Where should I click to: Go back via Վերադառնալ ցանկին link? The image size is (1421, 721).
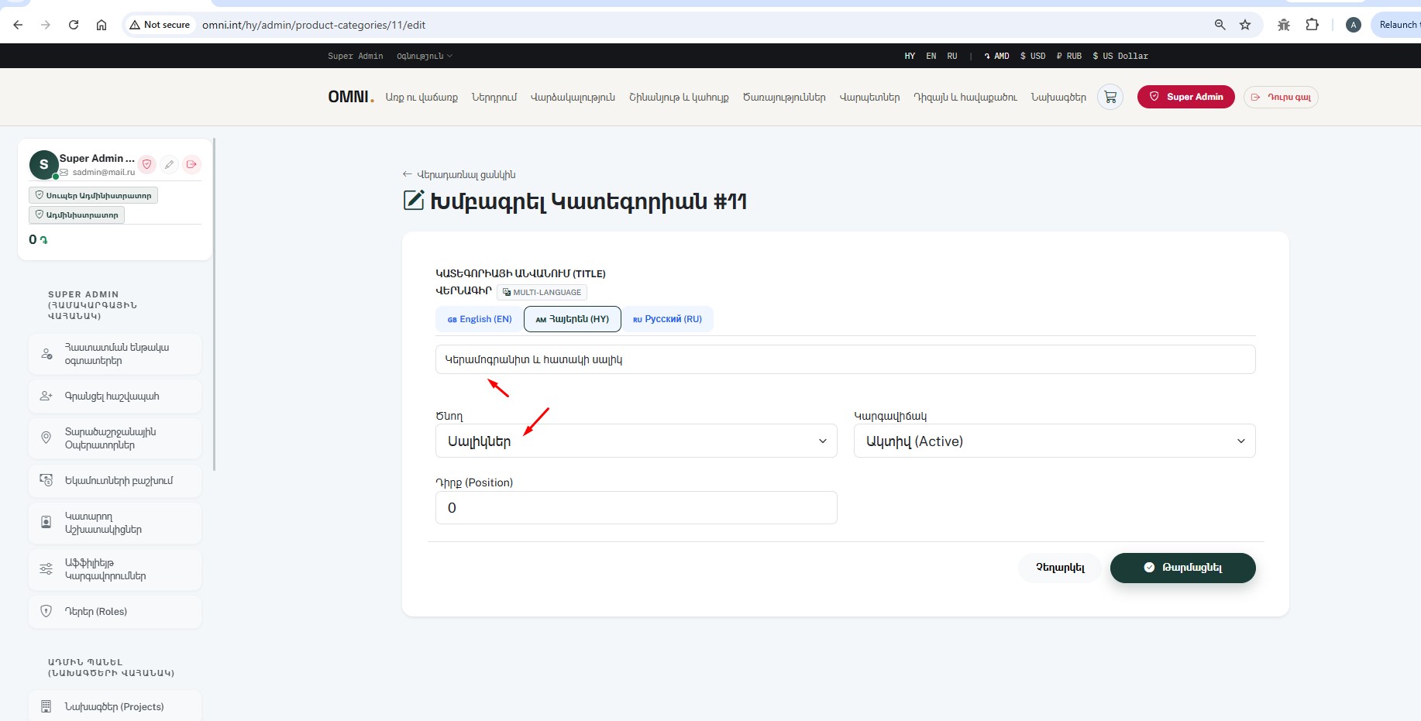coord(459,174)
